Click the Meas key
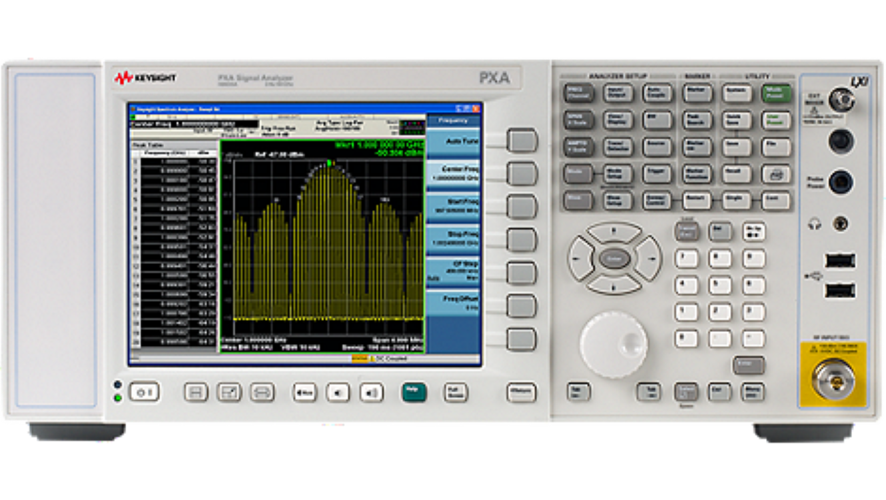Screen dimensions: 886x500 (579, 200)
